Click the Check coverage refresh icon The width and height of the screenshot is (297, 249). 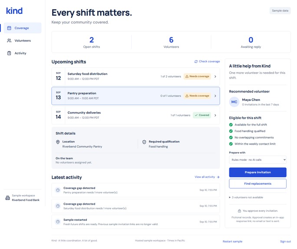(x=196, y=61)
